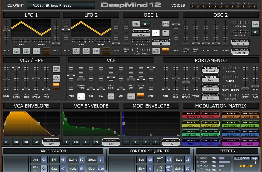
Task: Open the TRIGGER MODE selector
Action: click(x=210, y=97)
